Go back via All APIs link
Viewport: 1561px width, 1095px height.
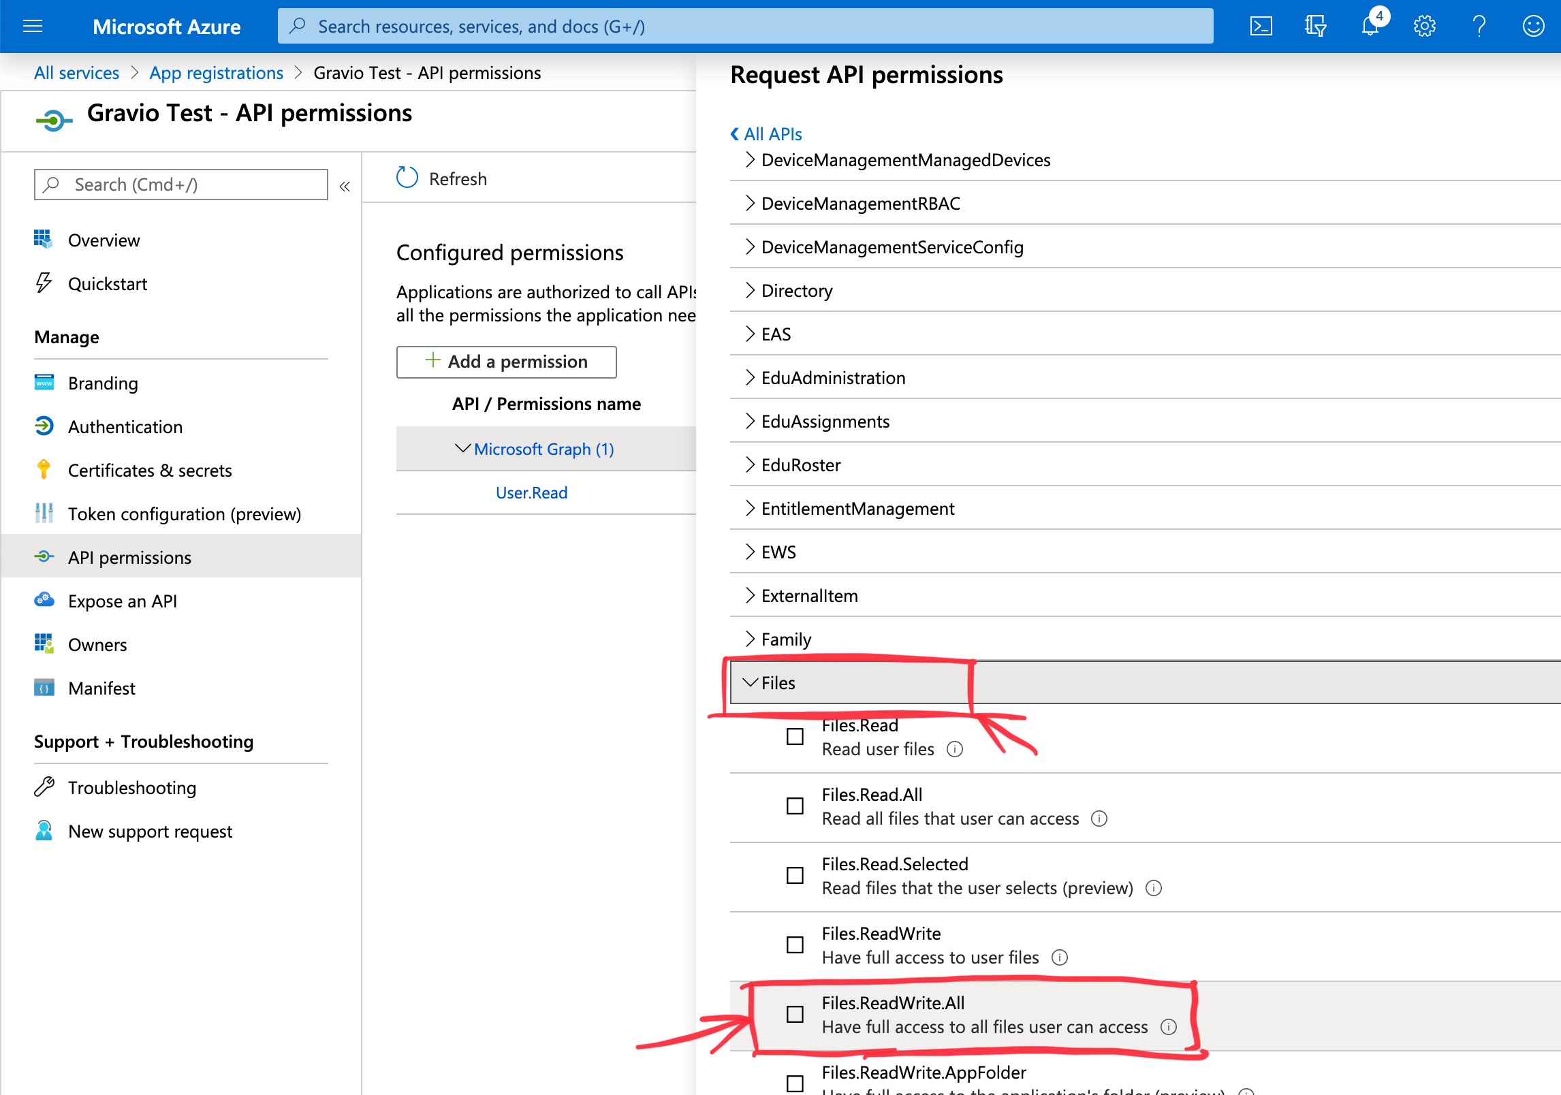click(766, 134)
